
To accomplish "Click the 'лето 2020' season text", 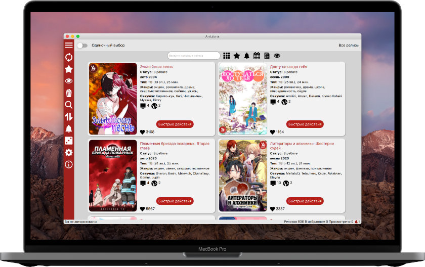I will click(x=148, y=158).
